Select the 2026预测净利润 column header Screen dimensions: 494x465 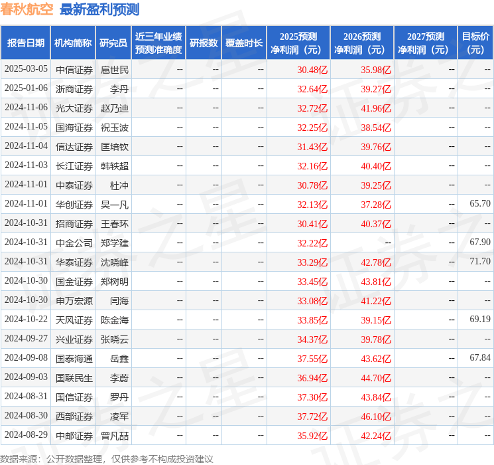pyautogui.click(x=362, y=43)
